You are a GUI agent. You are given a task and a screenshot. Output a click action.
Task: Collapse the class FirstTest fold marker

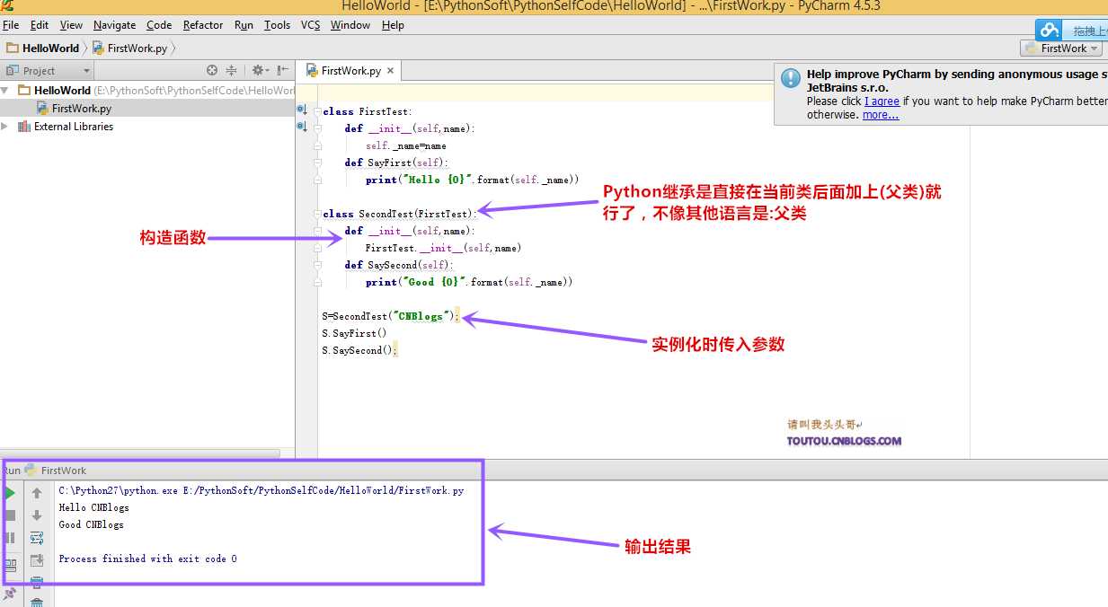point(317,111)
